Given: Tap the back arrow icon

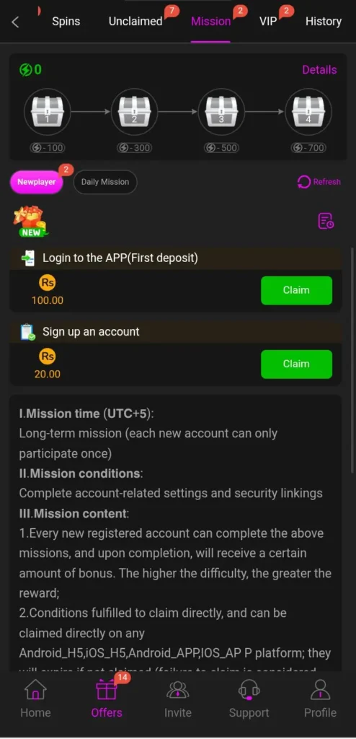Looking at the screenshot, I should pyautogui.click(x=15, y=22).
